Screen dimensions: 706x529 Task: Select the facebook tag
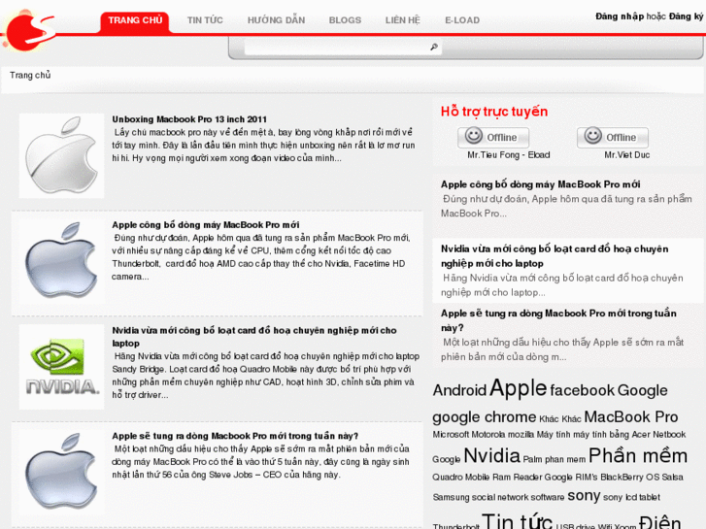click(x=582, y=390)
